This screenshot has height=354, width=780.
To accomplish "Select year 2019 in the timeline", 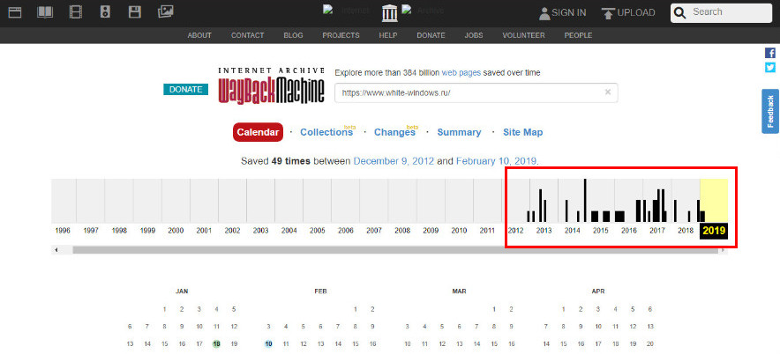I will tap(714, 231).
